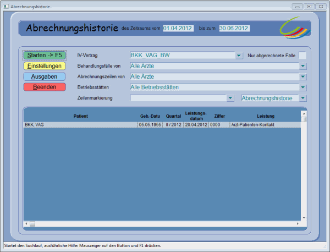Open Behandlungsfälle von dropdown arrow
This screenshot has width=330, height=252.
pos(303,66)
